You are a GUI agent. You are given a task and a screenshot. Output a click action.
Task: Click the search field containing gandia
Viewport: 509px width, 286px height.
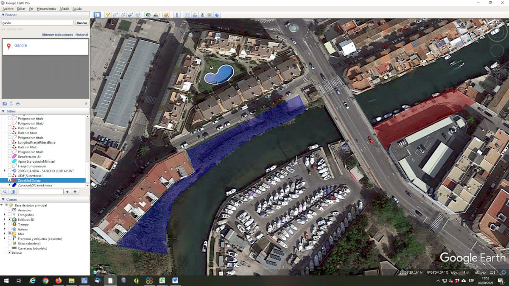[x=38, y=23]
